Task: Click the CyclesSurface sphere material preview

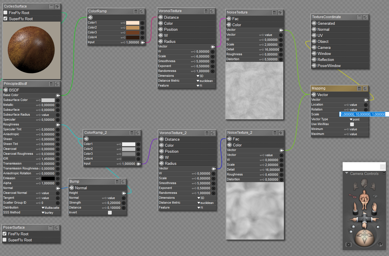Action: point(32,51)
